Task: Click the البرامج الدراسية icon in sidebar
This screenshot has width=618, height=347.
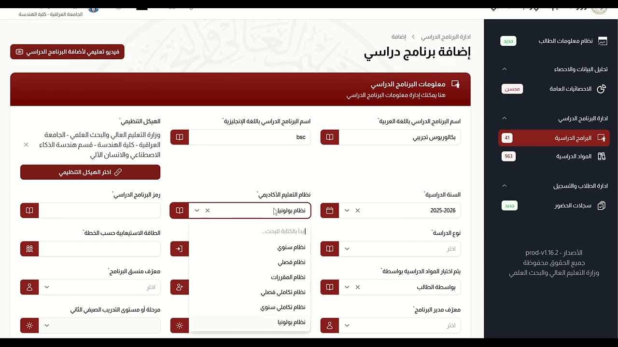Action: coord(602,138)
